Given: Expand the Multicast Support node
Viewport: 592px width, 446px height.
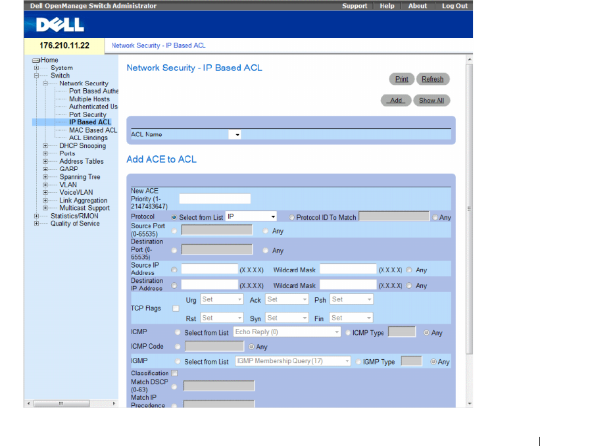Looking at the screenshot, I should 45,208.
